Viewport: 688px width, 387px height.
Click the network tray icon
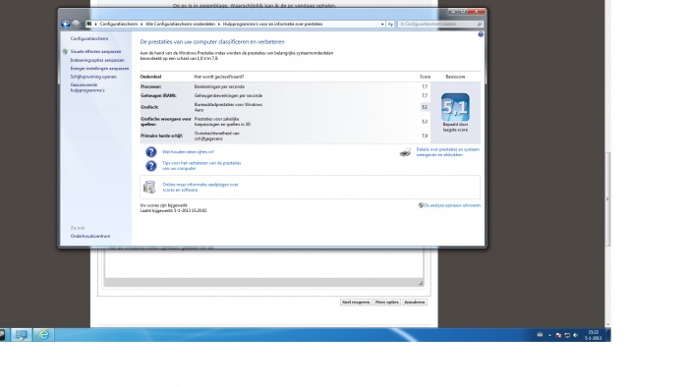click(567, 335)
